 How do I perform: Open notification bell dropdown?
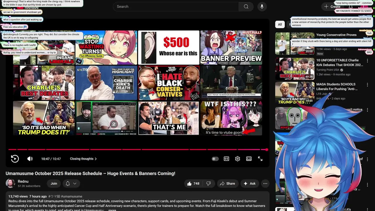pyautogui.click(x=71, y=183)
